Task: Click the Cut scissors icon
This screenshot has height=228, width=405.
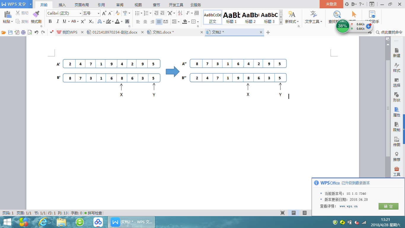Action: (x=18, y=13)
